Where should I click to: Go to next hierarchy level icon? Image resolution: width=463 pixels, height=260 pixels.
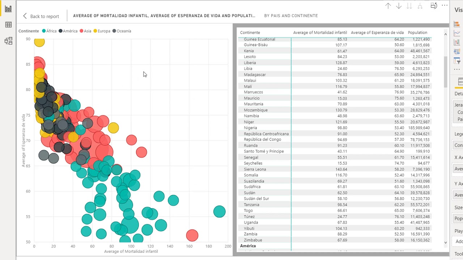[x=409, y=6]
